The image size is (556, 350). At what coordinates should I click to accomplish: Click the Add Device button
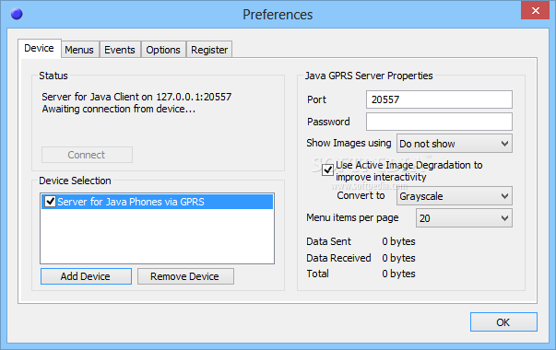point(86,276)
